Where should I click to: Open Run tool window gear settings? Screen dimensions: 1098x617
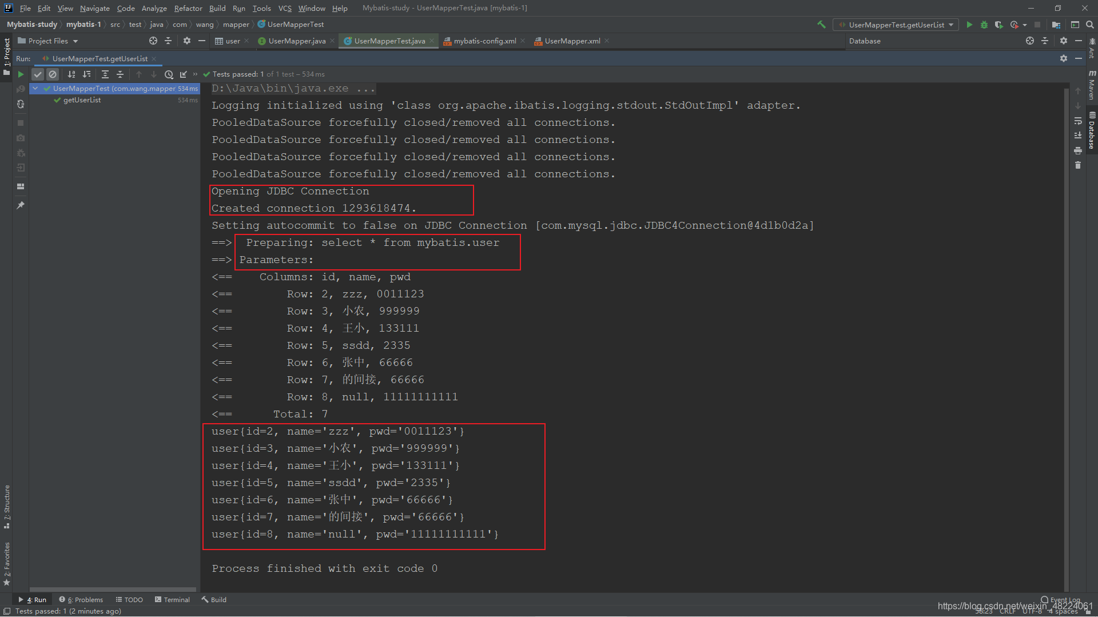pos(1064,58)
